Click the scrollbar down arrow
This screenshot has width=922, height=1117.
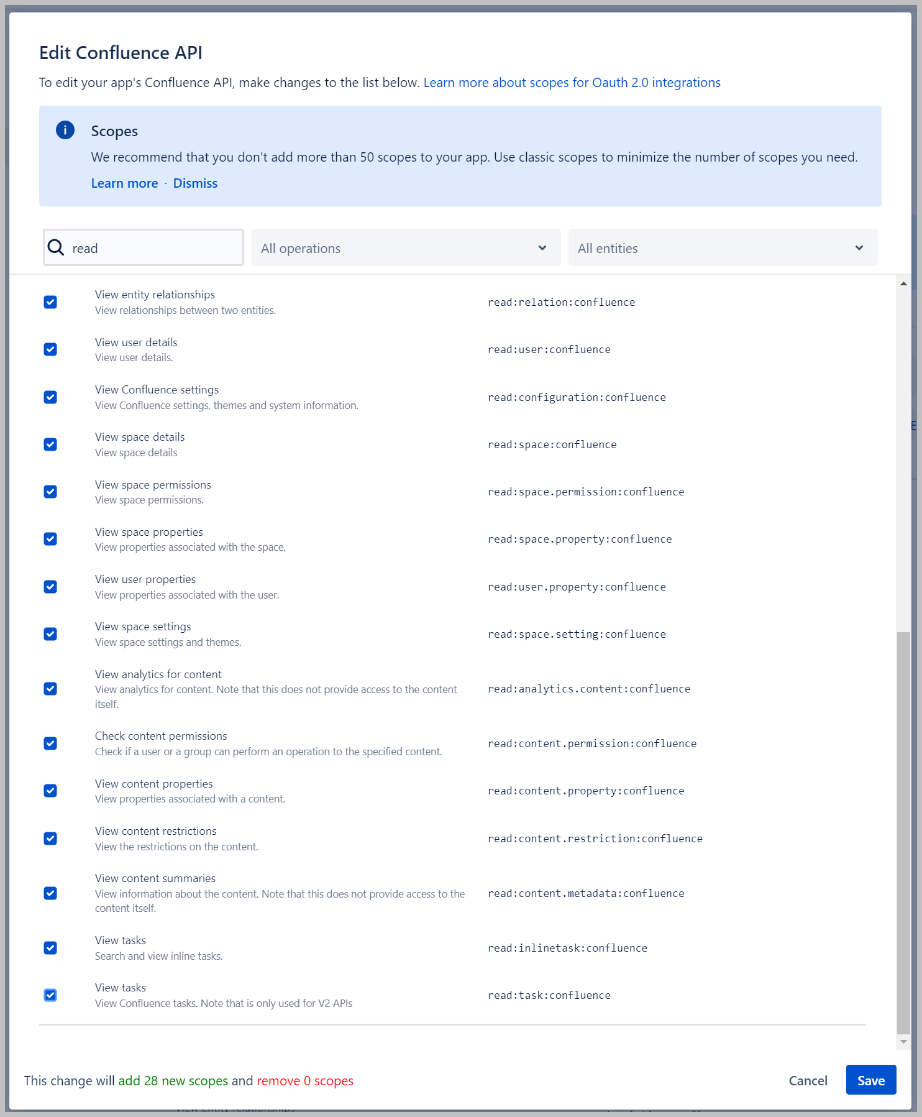tap(903, 1042)
